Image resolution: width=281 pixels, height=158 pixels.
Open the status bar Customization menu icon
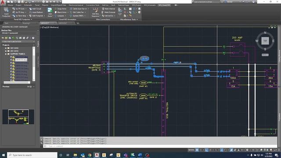click(x=279, y=150)
